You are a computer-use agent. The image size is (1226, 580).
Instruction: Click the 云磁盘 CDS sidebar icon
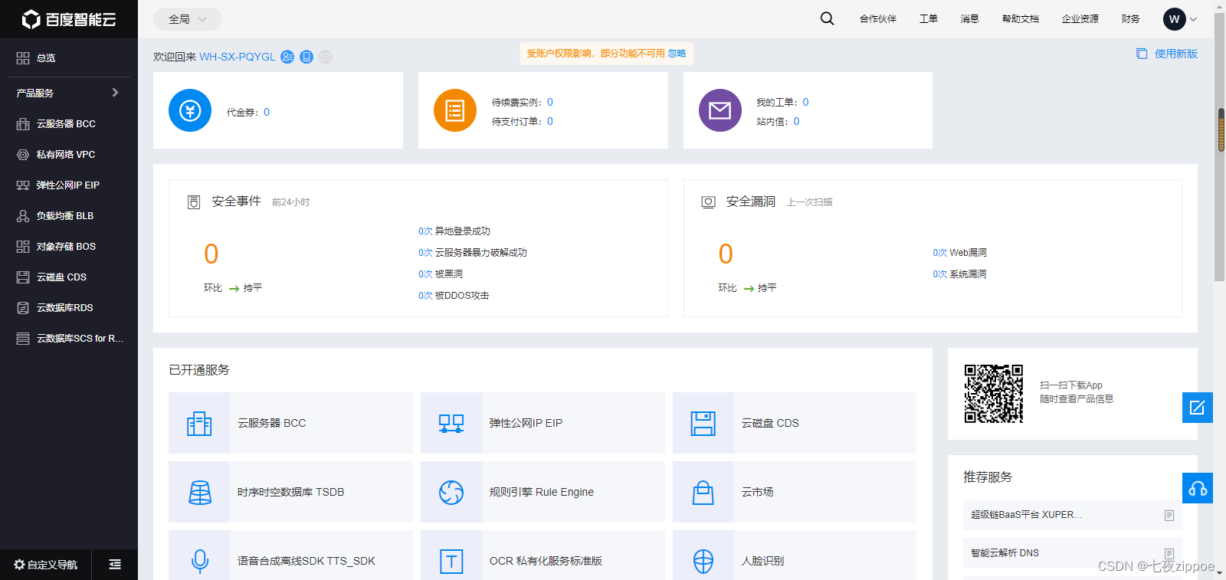tap(23, 277)
